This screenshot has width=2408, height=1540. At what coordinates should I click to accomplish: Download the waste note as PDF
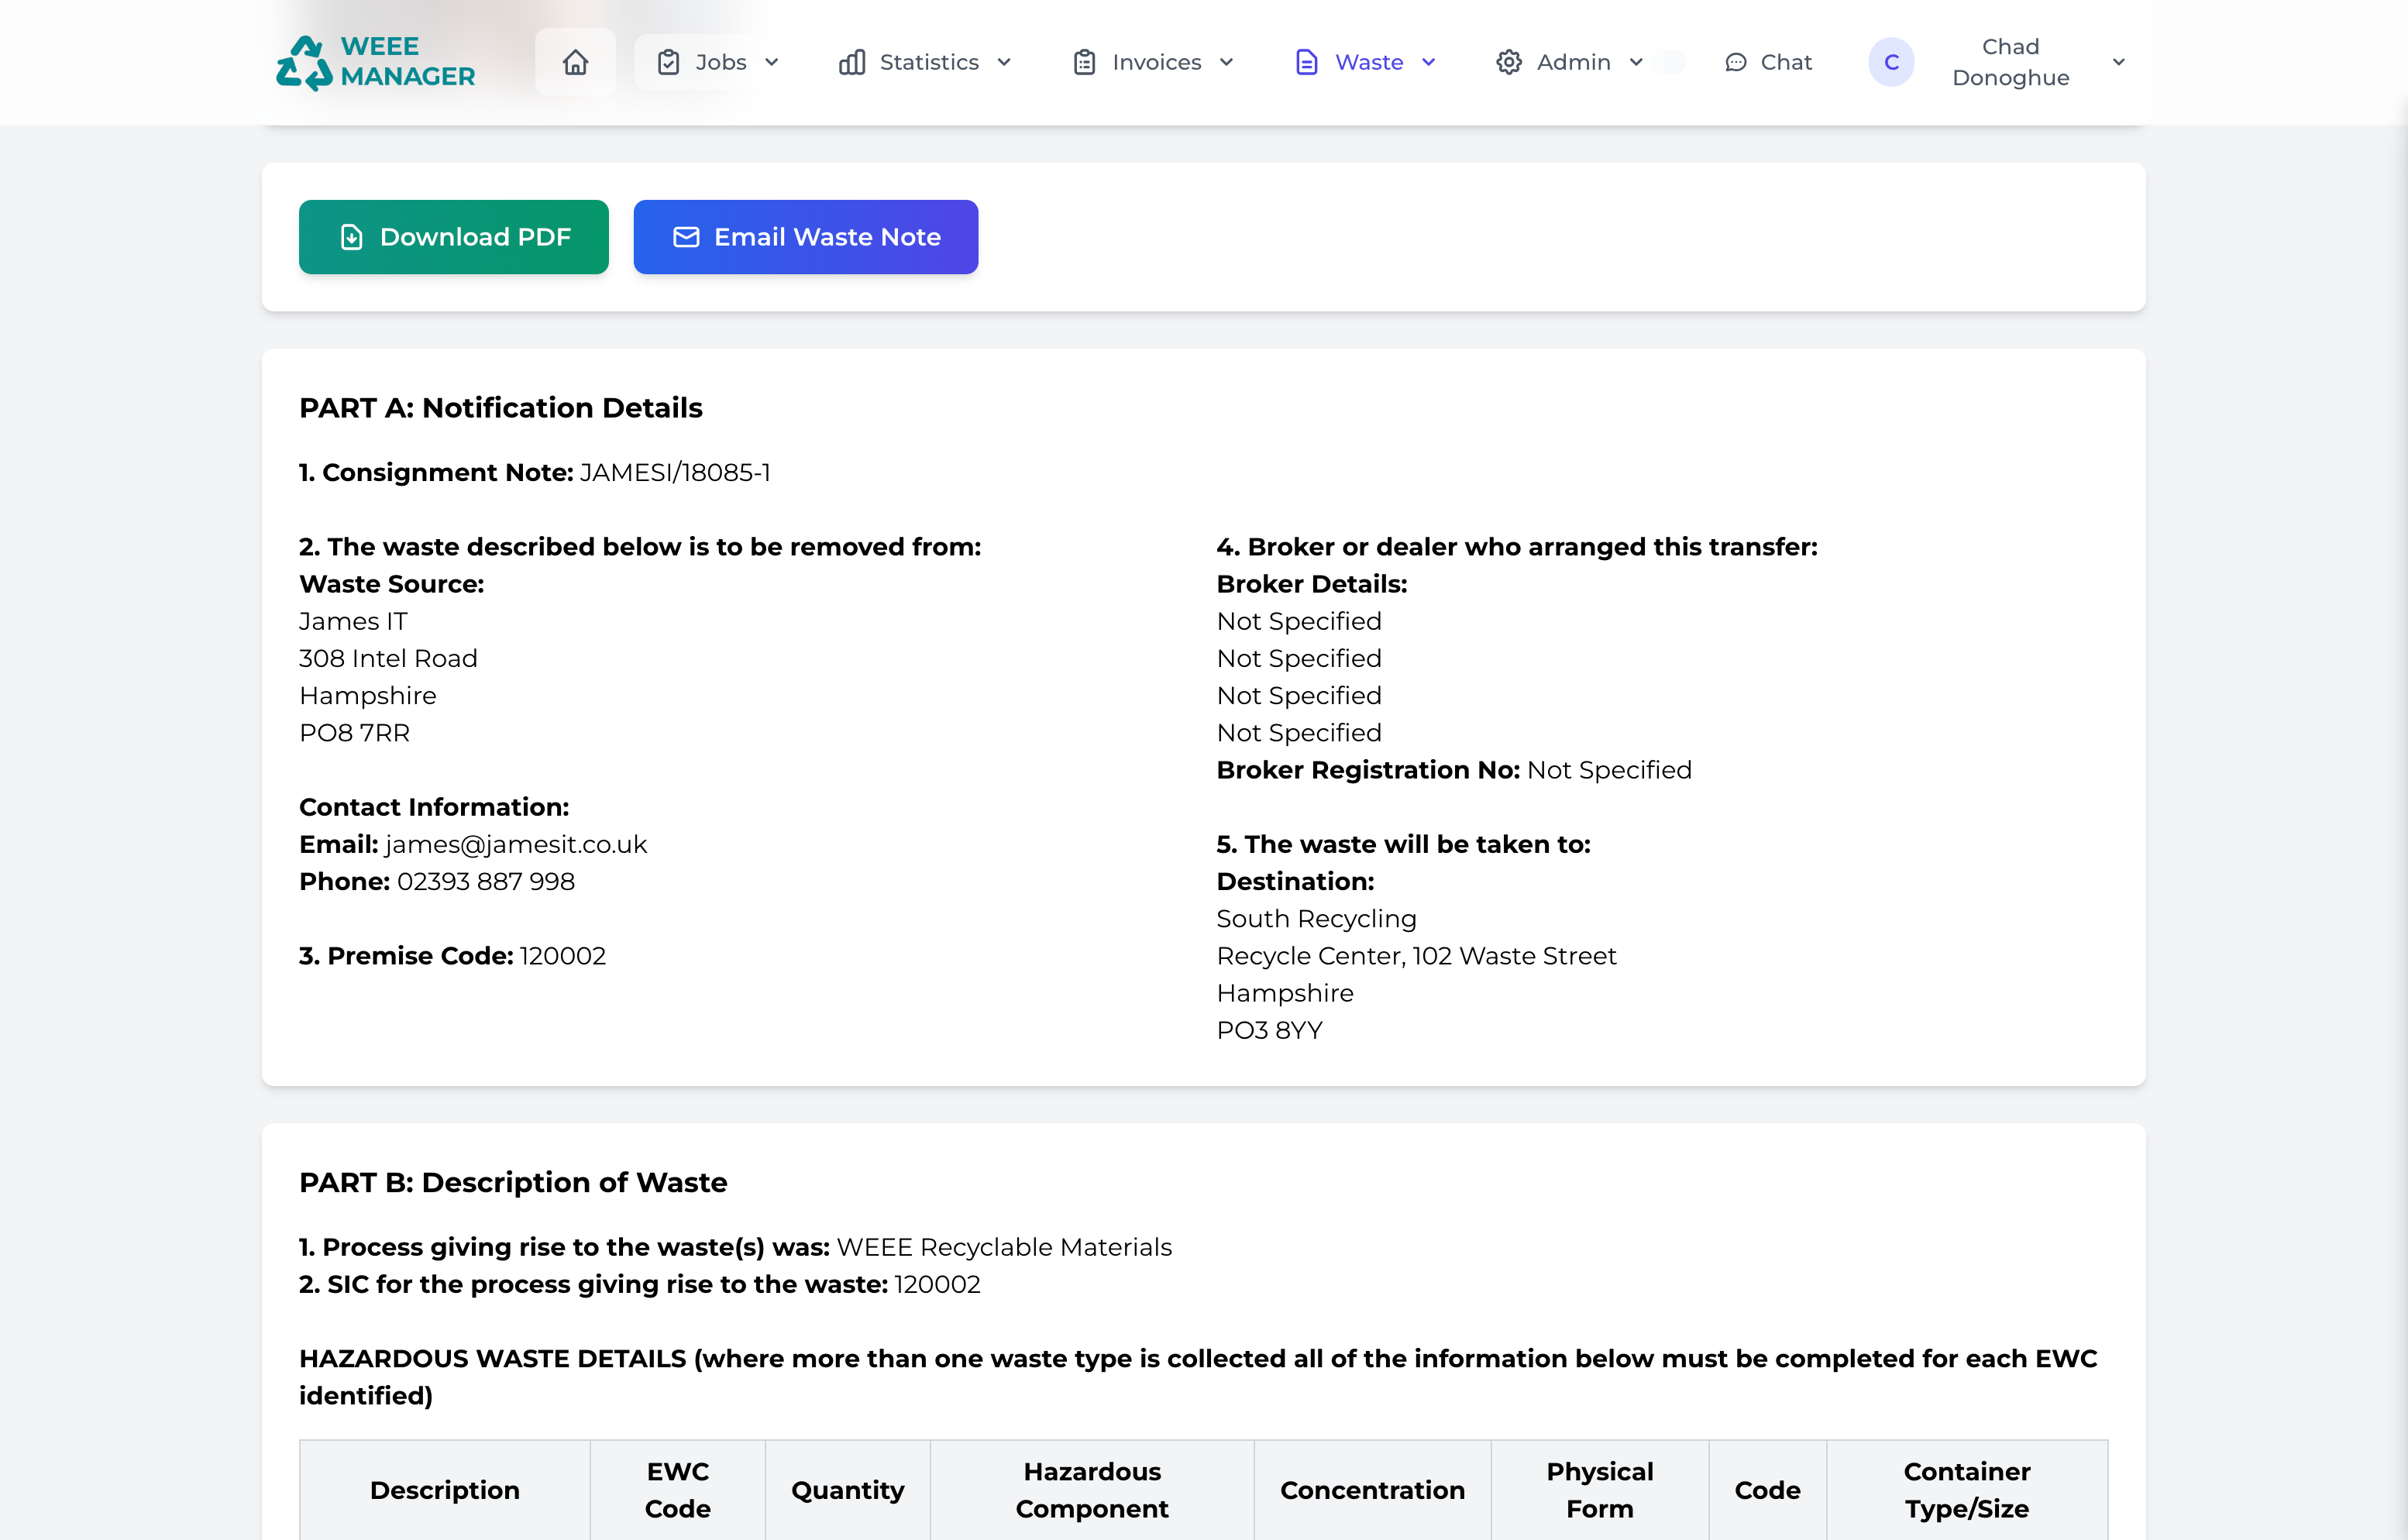(454, 237)
